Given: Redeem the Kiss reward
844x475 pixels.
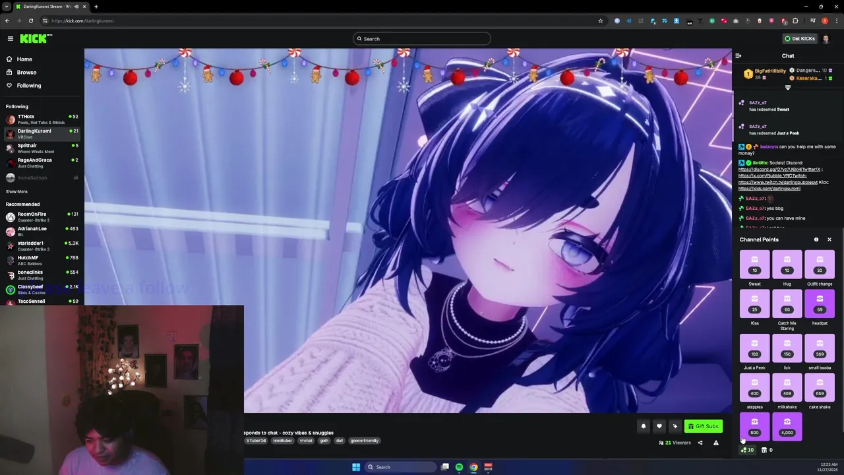Looking at the screenshot, I should (x=754, y=304).
